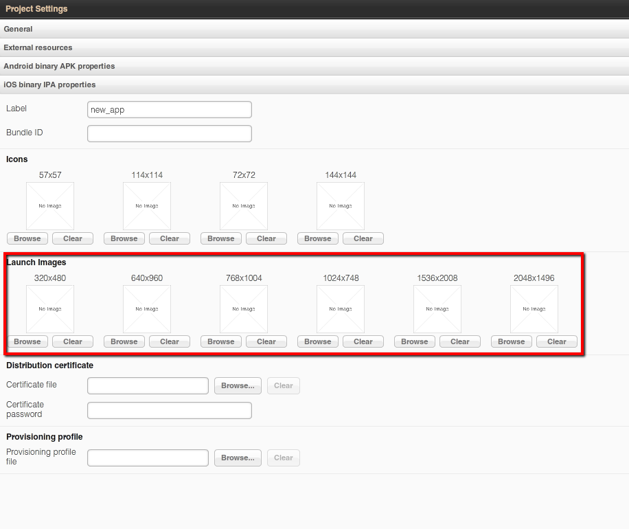Viewport: 629px width, 529px height.
Task: Expand the External resources section
Action: coord(38,47)
